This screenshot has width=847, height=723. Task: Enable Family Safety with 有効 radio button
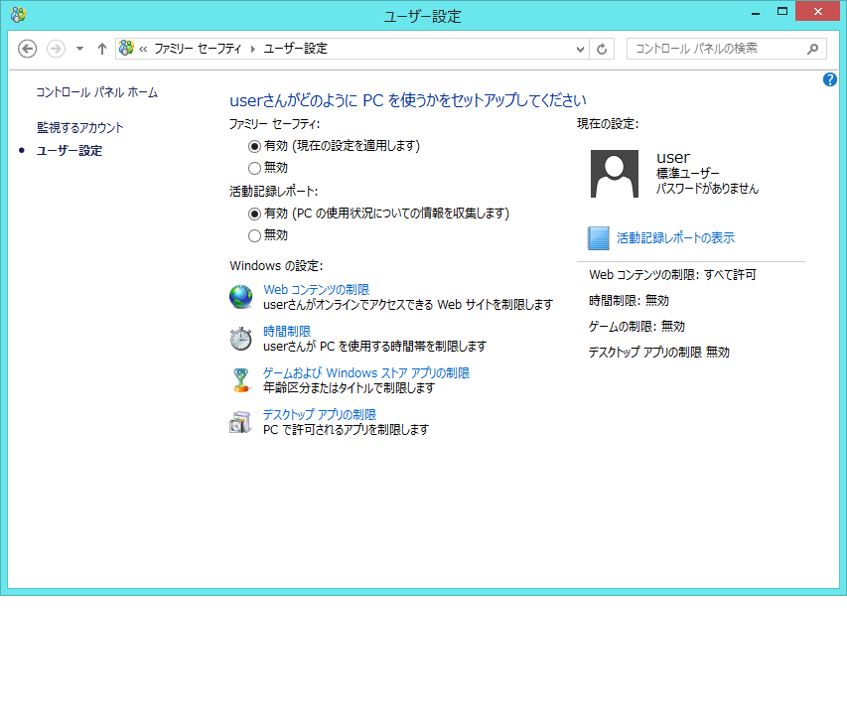point(255,146)
